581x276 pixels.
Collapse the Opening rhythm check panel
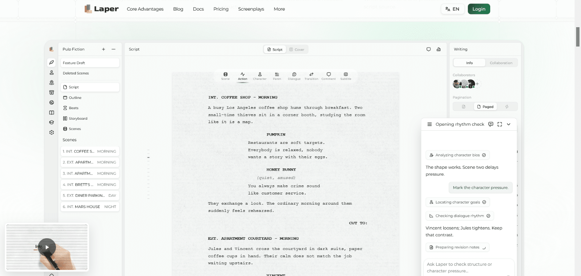click(509, 124)
